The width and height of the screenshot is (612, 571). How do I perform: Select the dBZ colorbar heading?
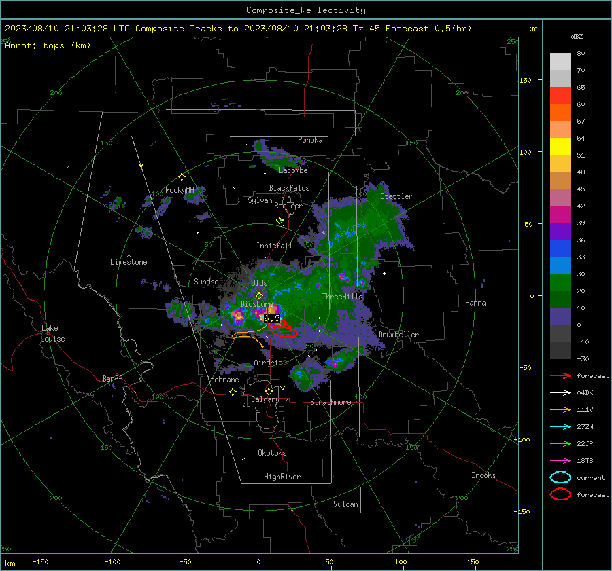tap(577, 36)
